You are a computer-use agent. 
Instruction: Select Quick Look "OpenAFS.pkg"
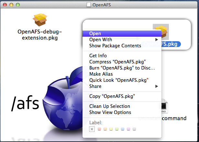122,80
